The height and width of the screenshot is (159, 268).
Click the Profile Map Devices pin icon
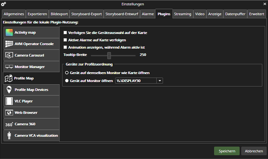click(x=9, y=89)
